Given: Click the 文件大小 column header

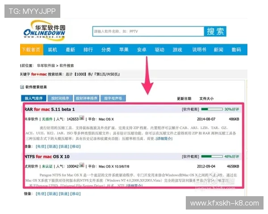Looking at the screenshot, I should point(206,99).
